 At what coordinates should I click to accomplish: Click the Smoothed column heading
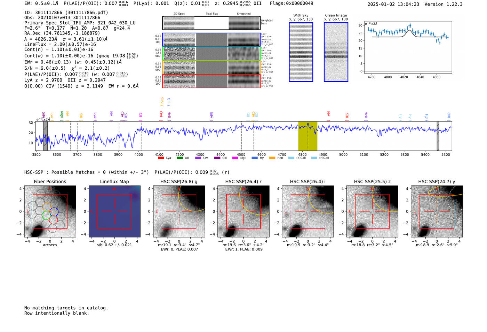(244, 14)
